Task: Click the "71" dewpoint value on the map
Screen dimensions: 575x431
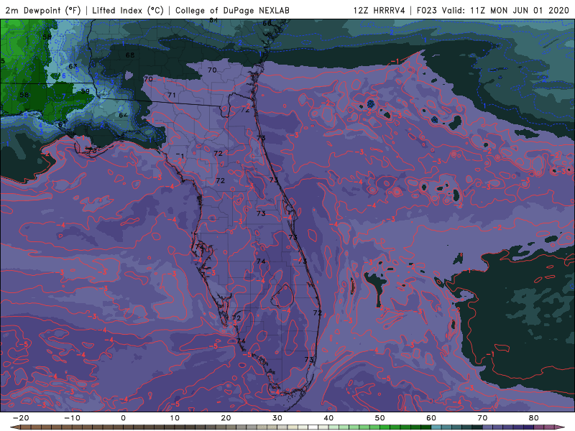Action: tap(172, 95)
